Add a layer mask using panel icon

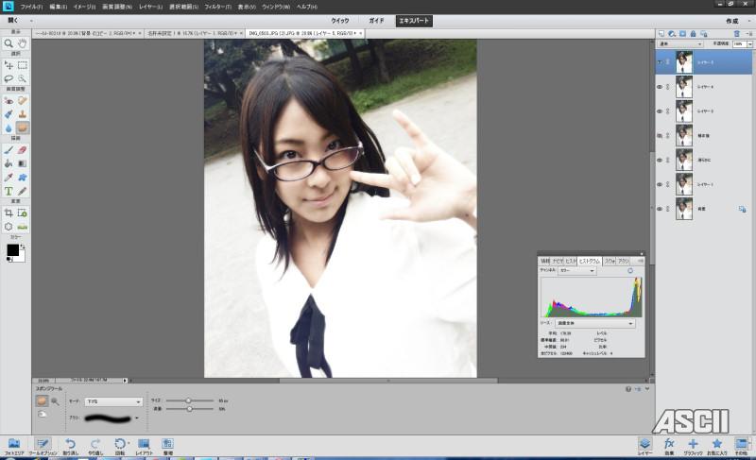(682, 34)
